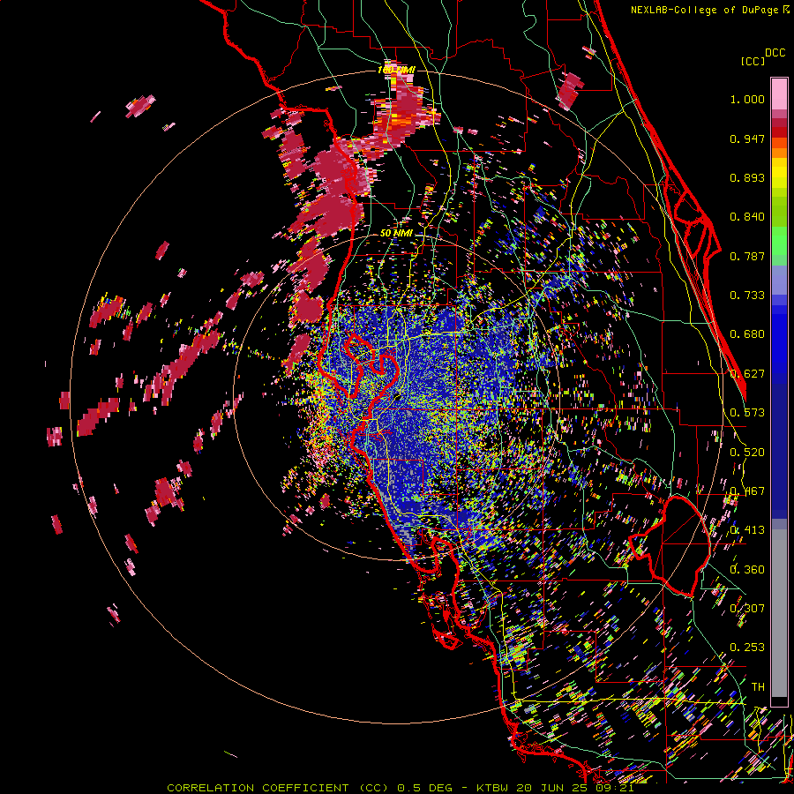794x794 pixels.
Task: Select the 0.733 scale value
Action: click(747, 296)
